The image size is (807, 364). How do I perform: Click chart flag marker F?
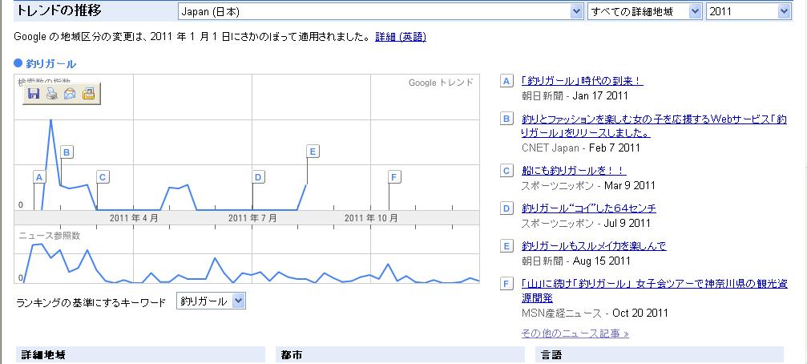click(x=394, y=177)
